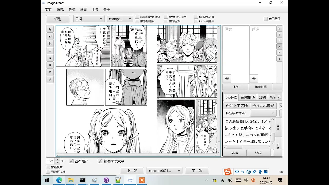329x185 pixels.
Task: Click the 1 side button
Action: click(279, 59)
